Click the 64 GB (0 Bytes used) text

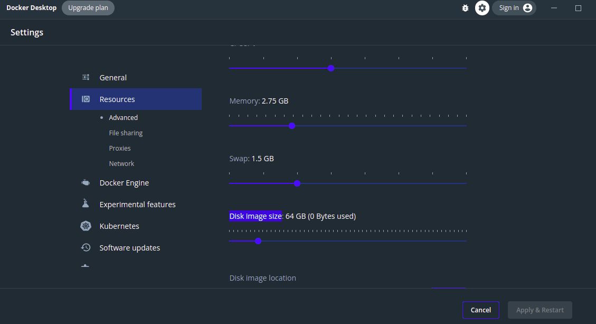[x=320, y=216]
